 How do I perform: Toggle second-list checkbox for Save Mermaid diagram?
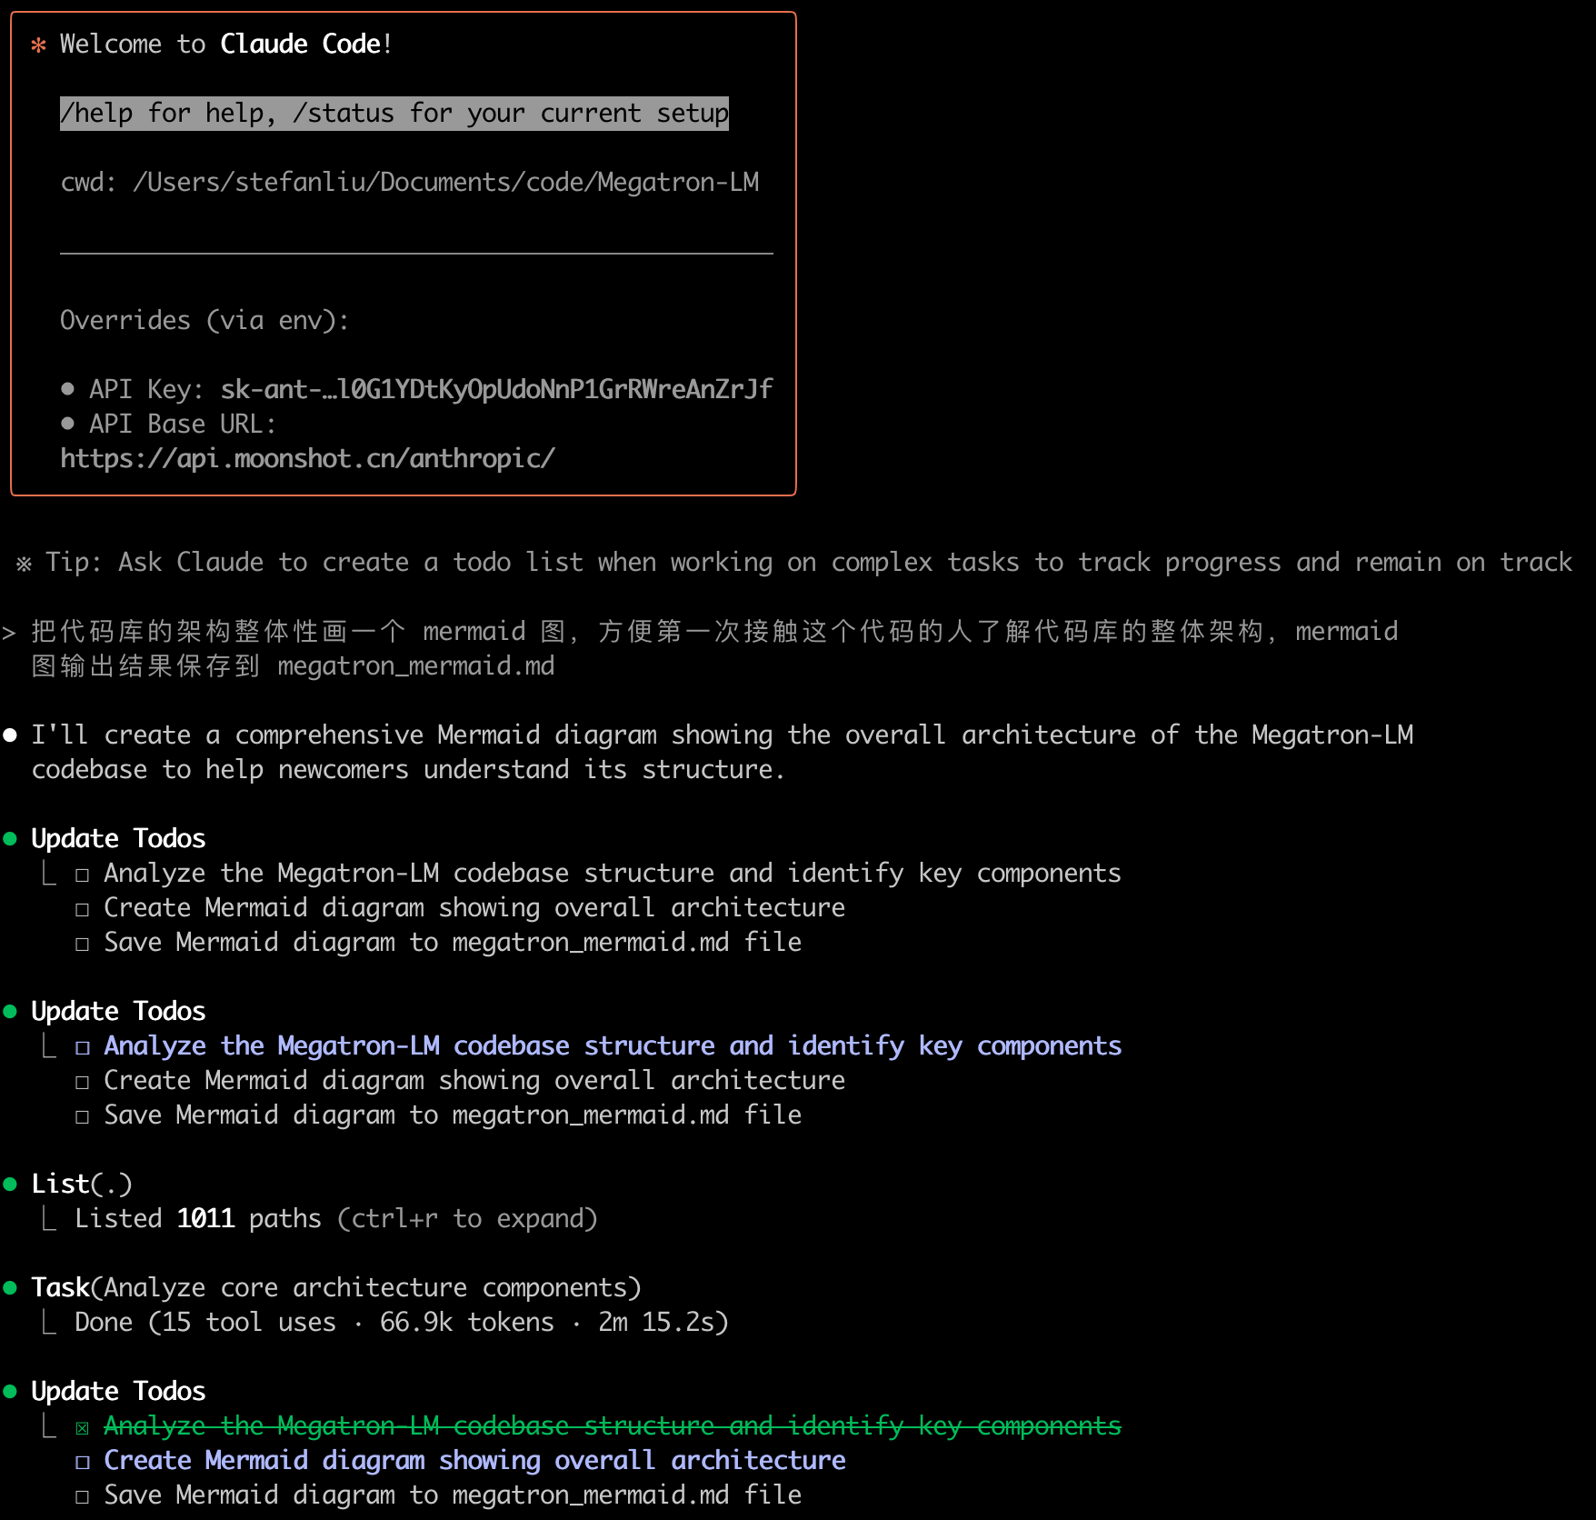[83, 1117]
